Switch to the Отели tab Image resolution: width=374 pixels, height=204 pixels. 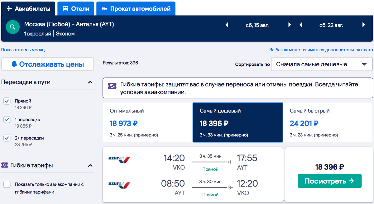tap(76, 9)
